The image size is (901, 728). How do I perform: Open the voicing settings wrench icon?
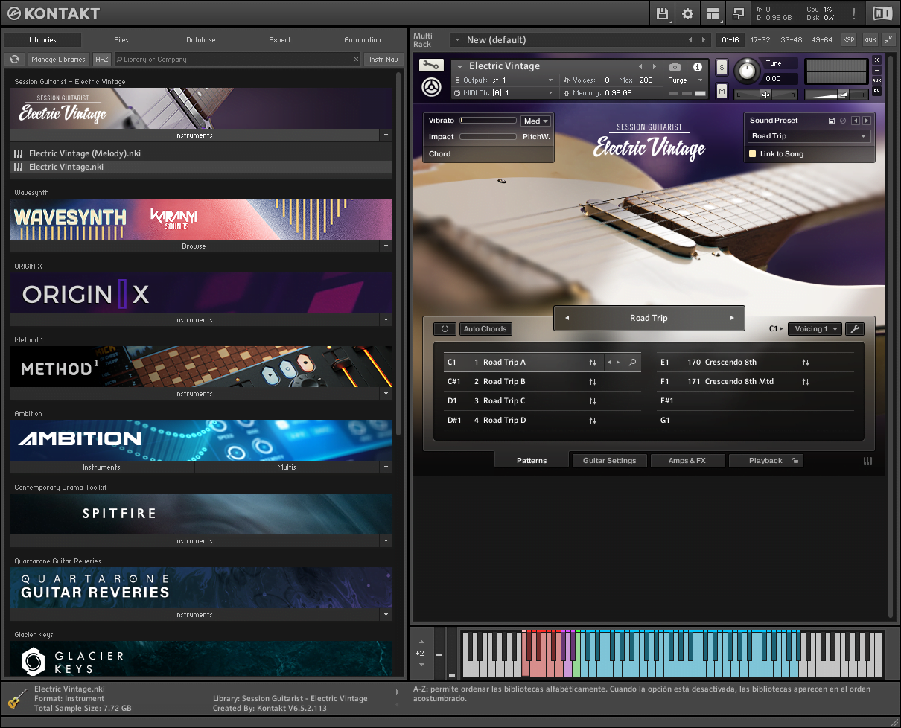pos(854,329)
